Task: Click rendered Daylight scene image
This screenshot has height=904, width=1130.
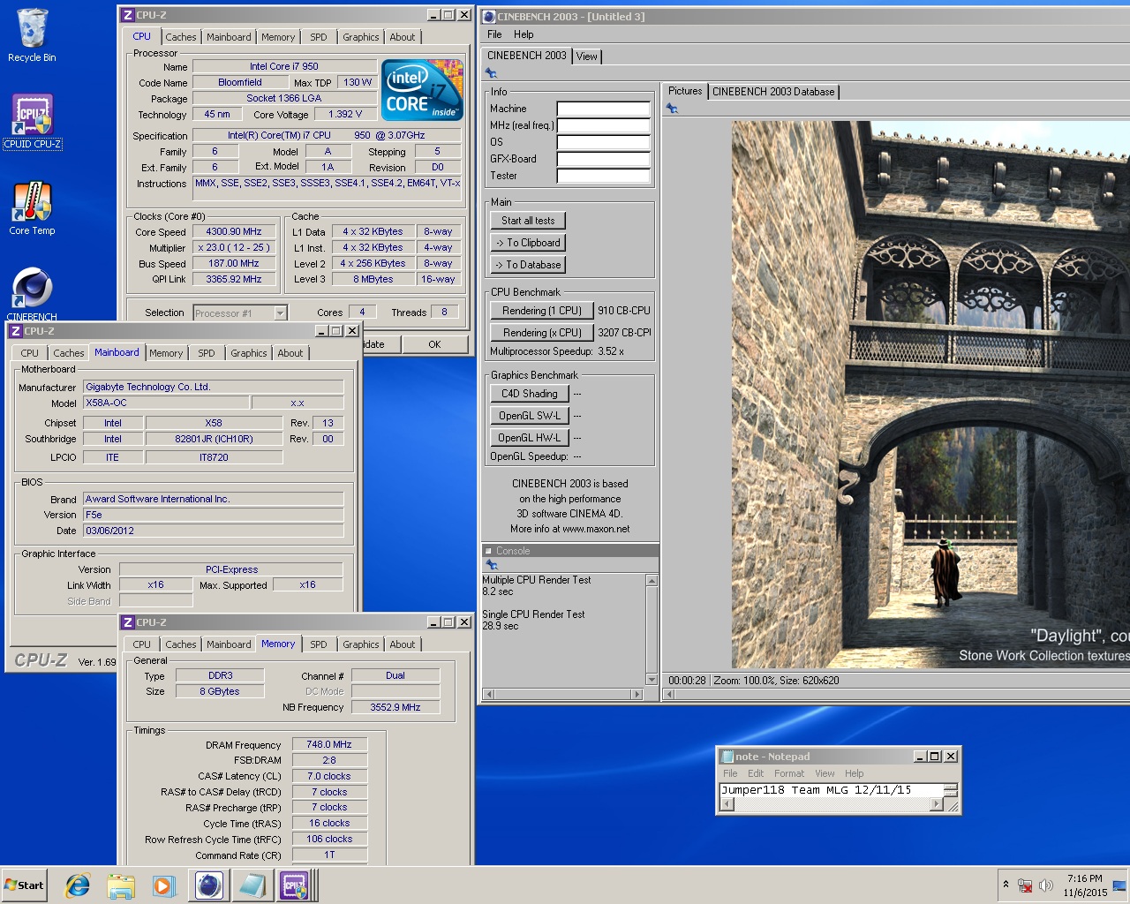Action: click(x=930, y=395)
